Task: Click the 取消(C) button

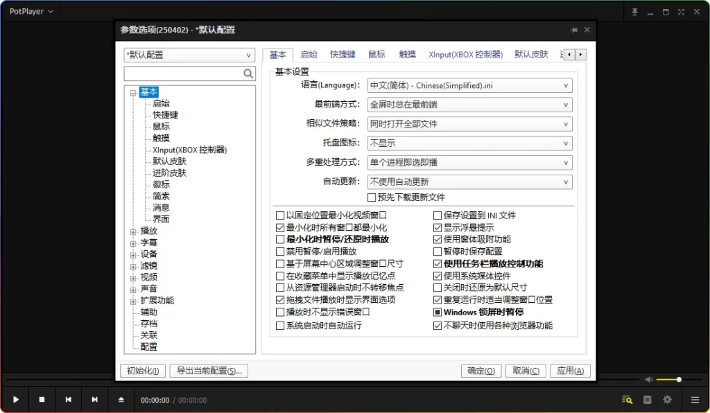Action: pyautogui.click(x=526, y=371)
